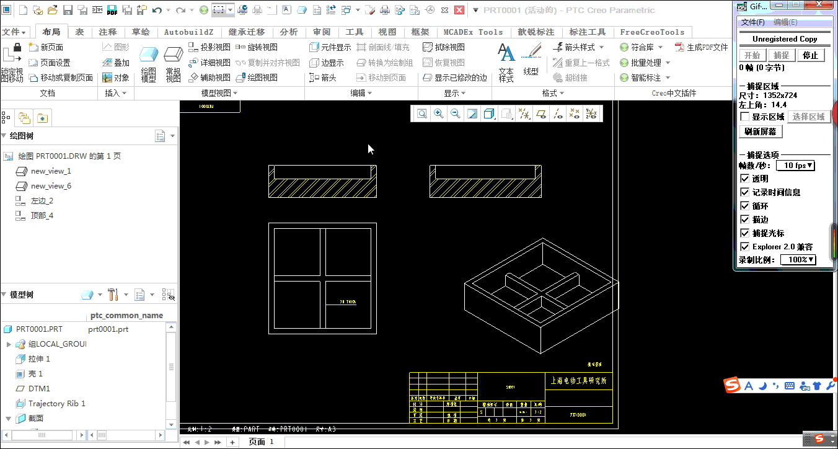Toggle axis display eye icon
This screenshot has width=838, height=449.
557,113
